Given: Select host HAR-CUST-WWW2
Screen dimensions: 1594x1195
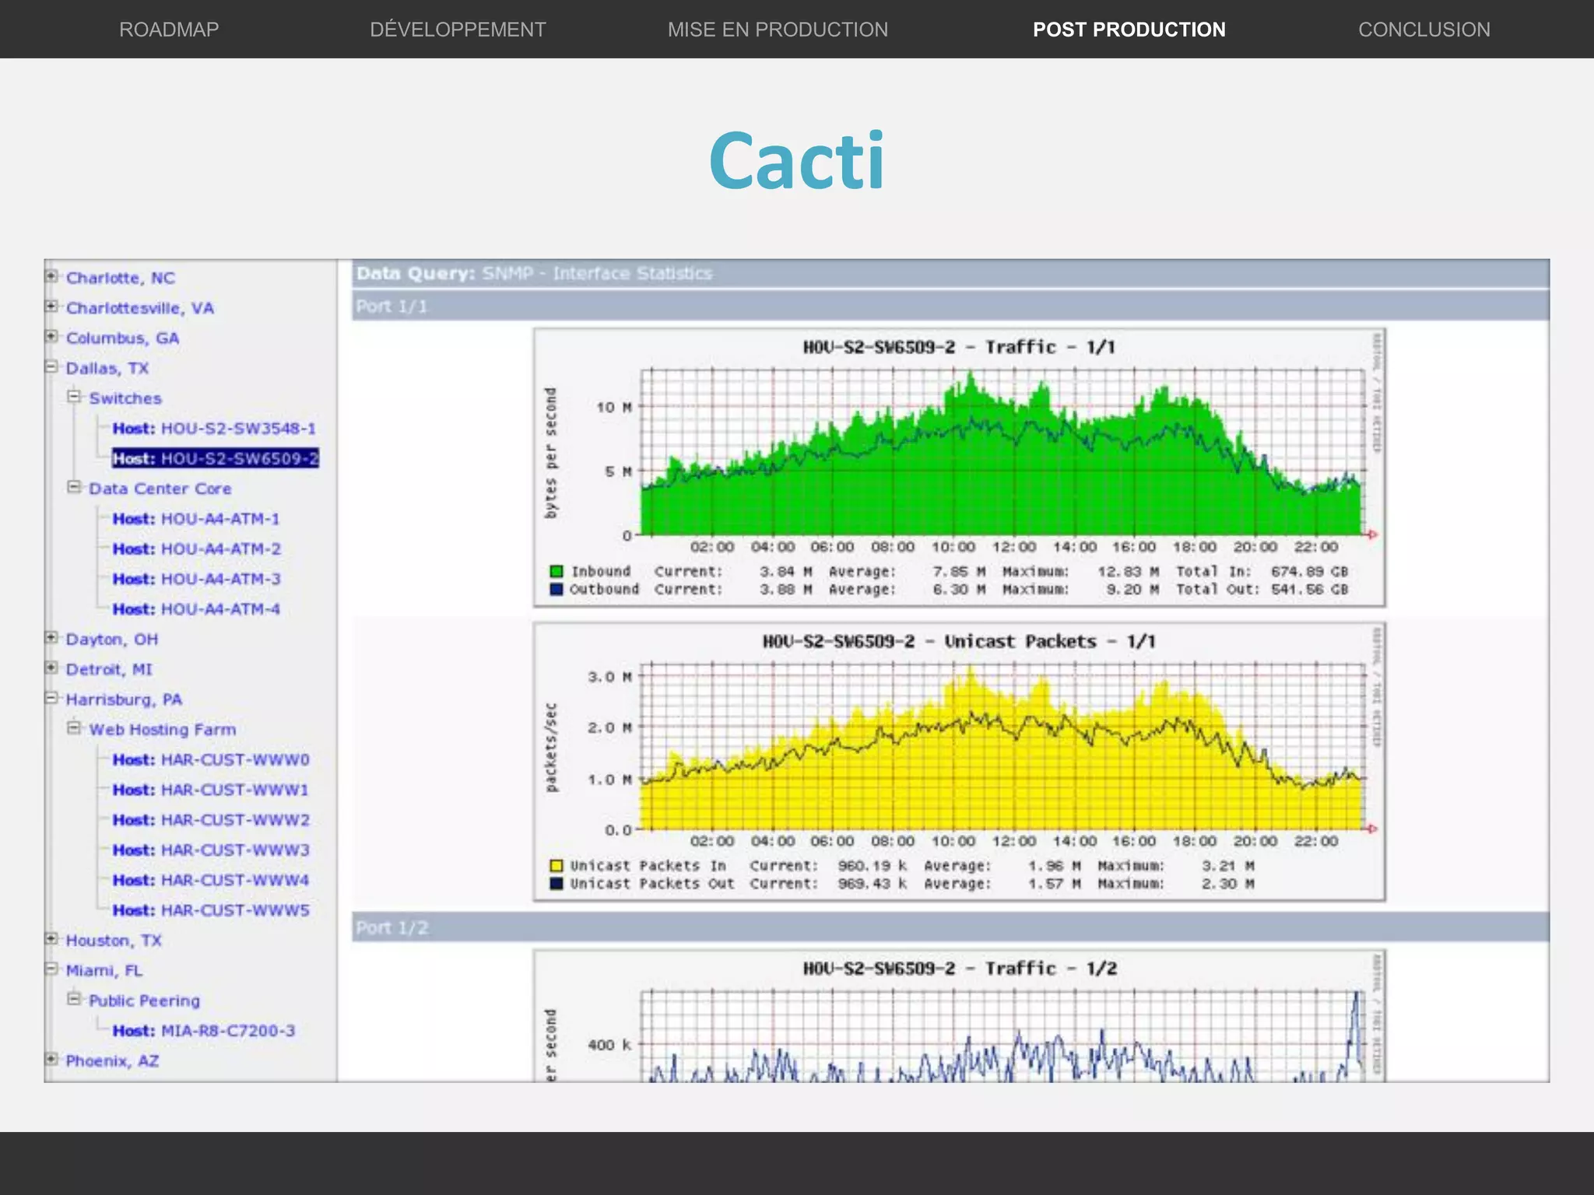Looking at the screenshot, I should pyautogui.click(x=211, y=820).
